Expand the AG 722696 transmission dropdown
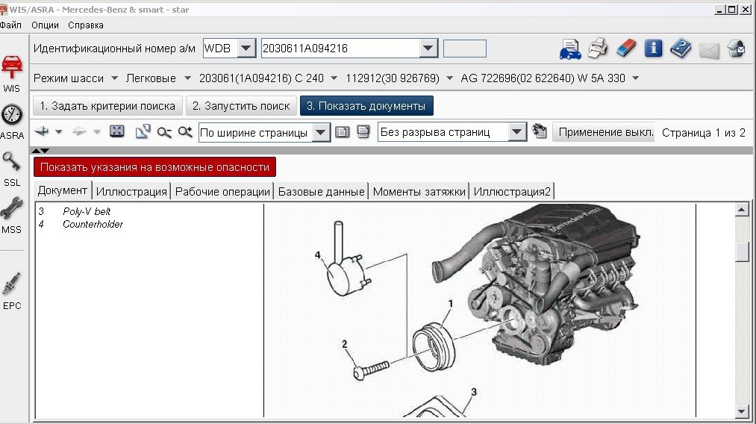Viewport: 756px width, 424px height. click(x=635, y=78)
